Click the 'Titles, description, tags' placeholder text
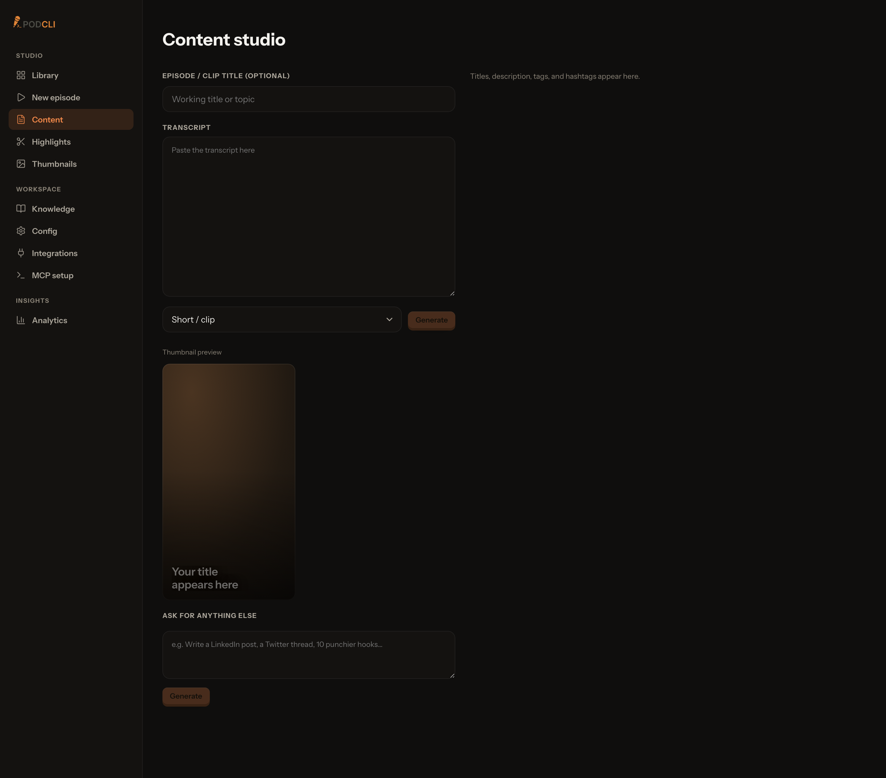The height and width of the screenshot is (778, 886). [555, 76]
